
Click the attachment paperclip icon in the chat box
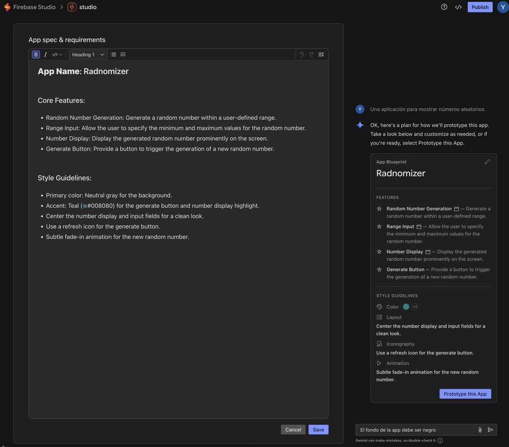[479, 429]
